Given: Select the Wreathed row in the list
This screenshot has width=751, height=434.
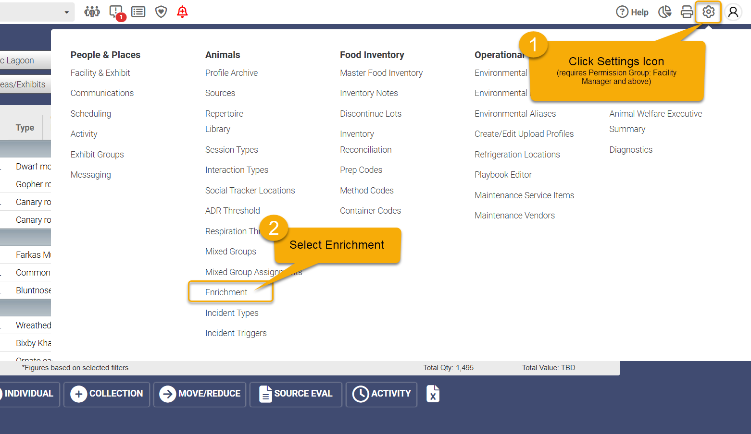Looking at the screenshot, I should pyautogui.click(x=25, y=325).
